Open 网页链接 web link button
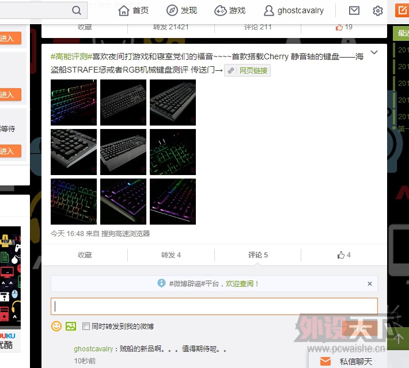This screenshot has height=368, width=409. click(x=247, y=70)
